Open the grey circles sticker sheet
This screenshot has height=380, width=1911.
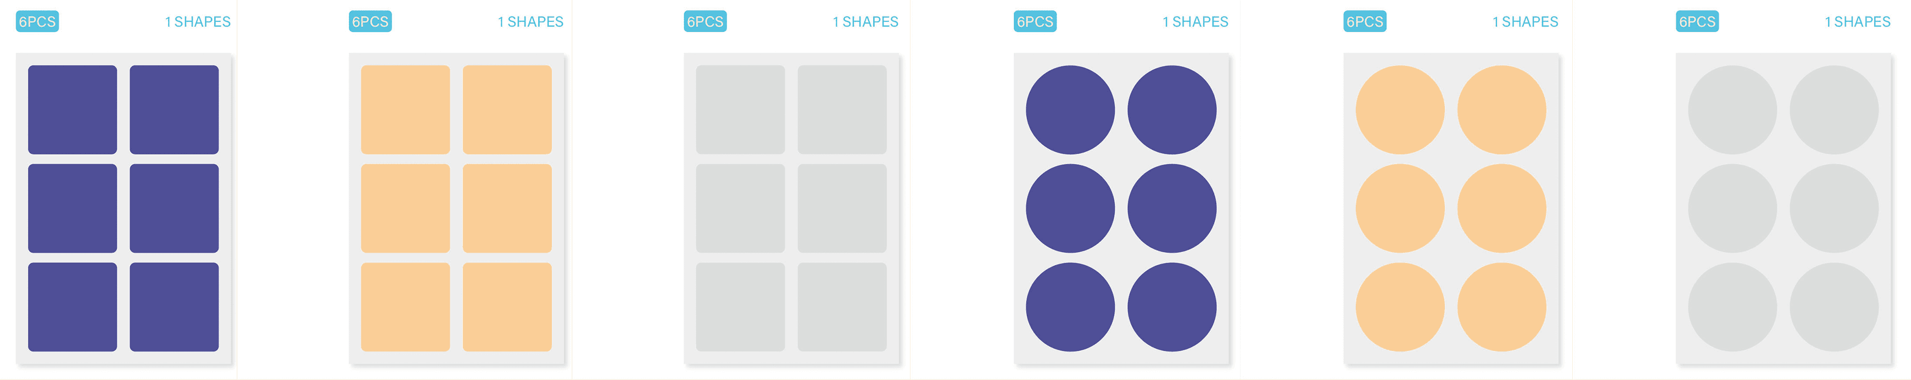pyautogui.click(x=1784, y=209)
